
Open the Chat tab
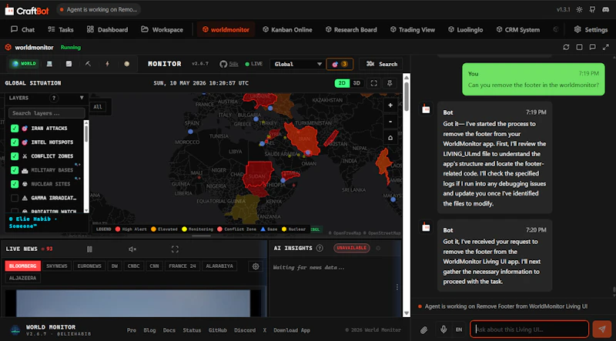pyautogui.click(x=23, y=29)
